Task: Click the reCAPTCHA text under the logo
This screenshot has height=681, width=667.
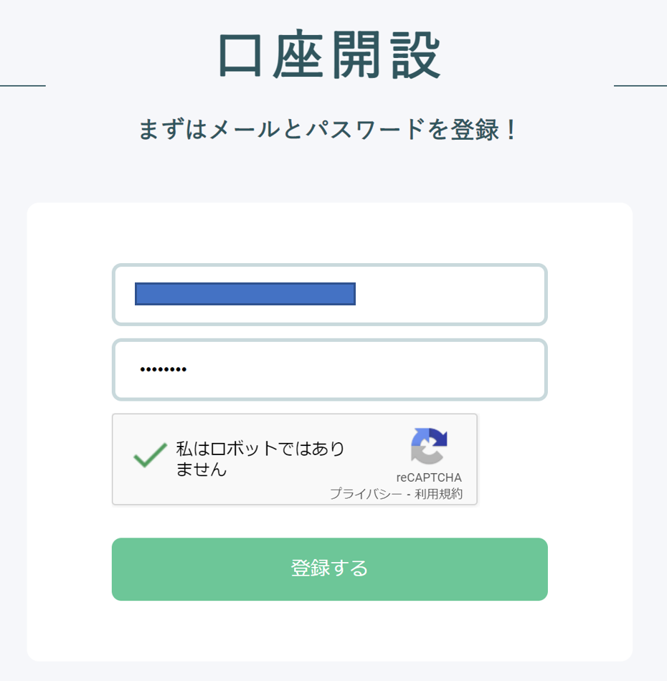Action: pyautogui.click(x=429, y=477)
